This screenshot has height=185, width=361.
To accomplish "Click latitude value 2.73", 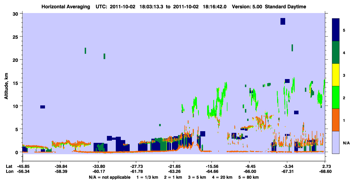I will point(326,166).
